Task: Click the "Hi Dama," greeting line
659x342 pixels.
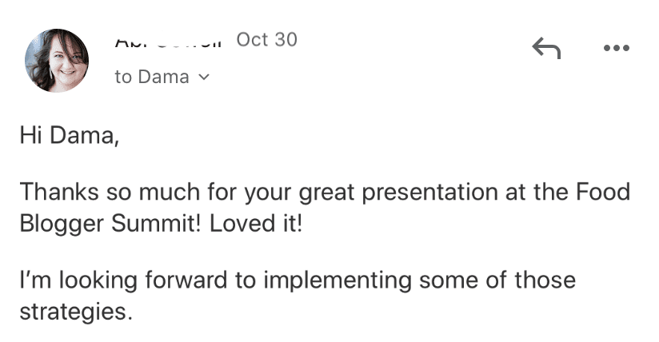Action: pyautogui.click(x=70, y=136)
